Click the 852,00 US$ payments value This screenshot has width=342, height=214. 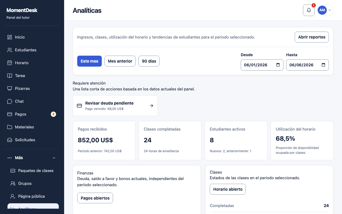pyautogui.click(x=95, y=140)
